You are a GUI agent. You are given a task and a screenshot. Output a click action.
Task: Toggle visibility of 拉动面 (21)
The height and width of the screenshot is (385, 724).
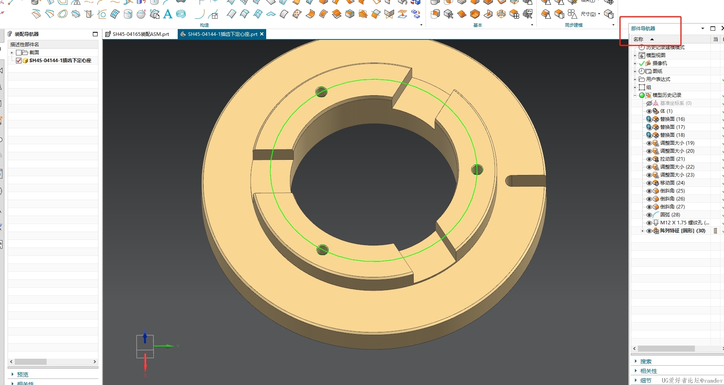[649, 159]
